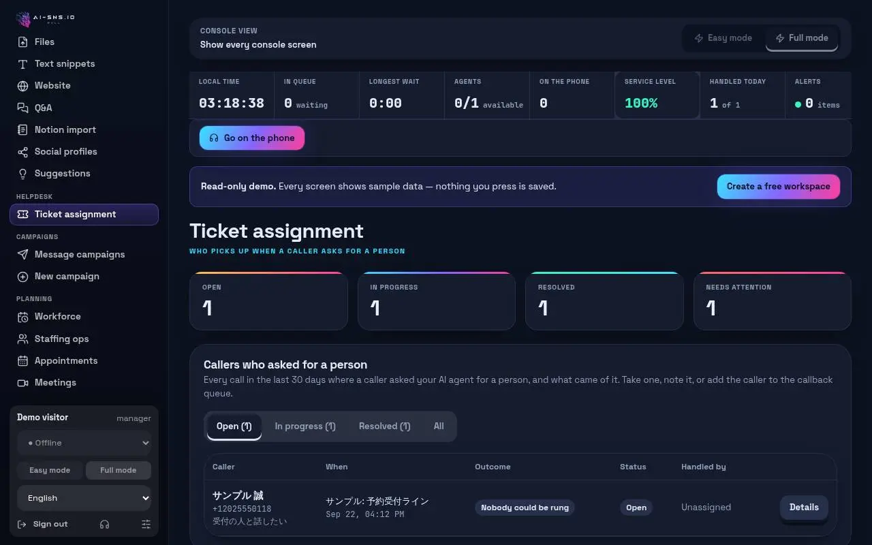Open the English language dropdown

coord(84,498)
